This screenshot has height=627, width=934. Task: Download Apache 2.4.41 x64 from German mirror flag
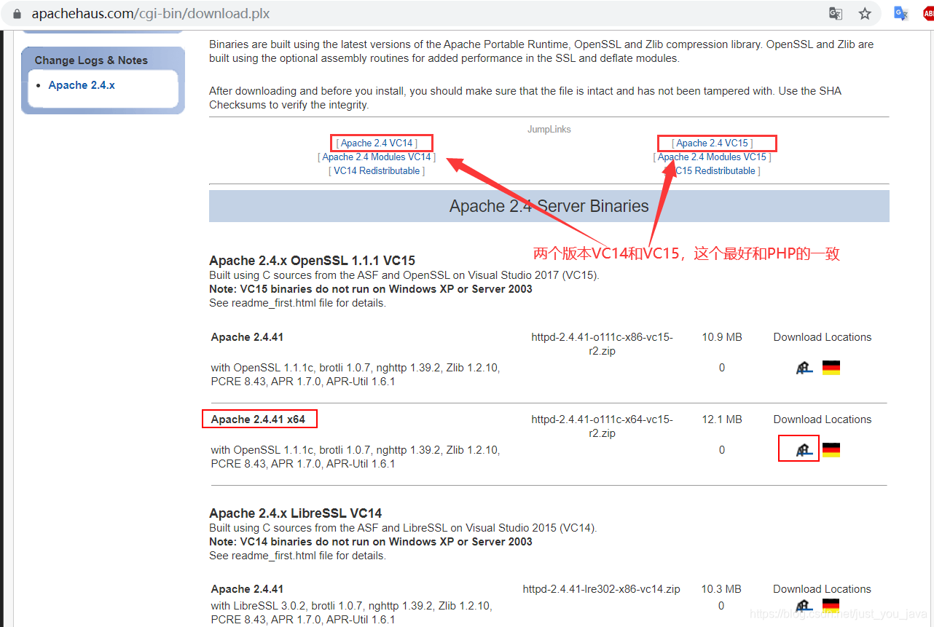tap(831, 450)
